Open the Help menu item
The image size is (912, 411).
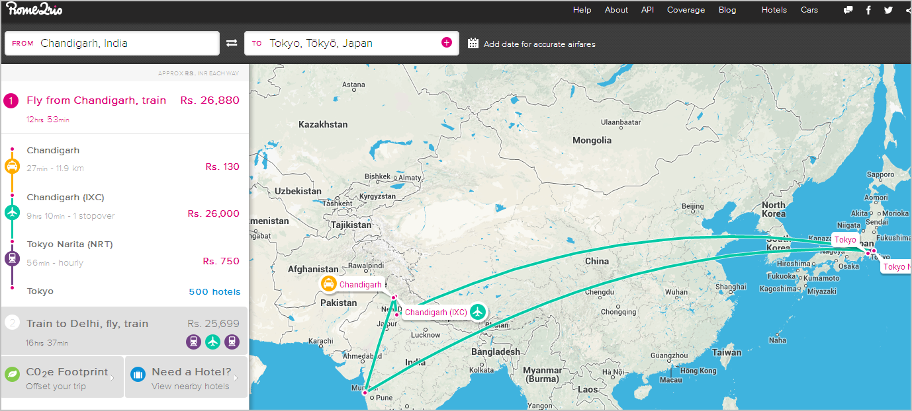tap(582, 10)
